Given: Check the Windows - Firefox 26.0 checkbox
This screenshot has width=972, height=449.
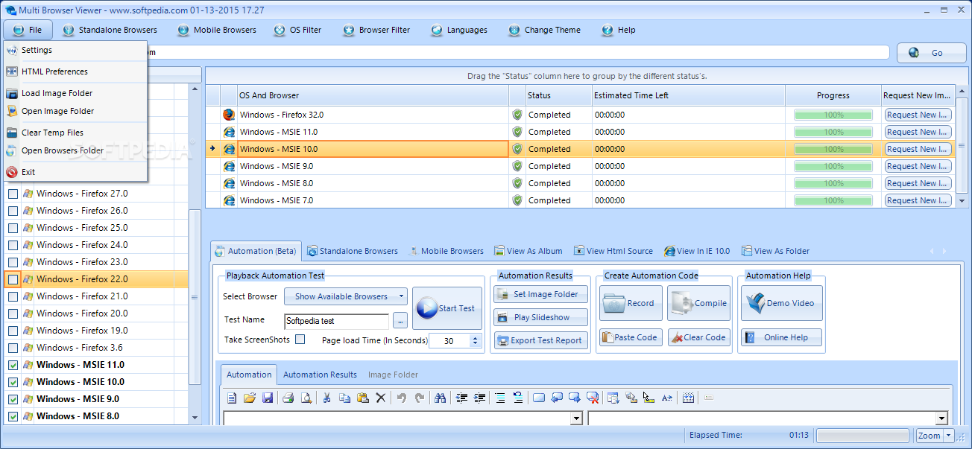Looking at the screenshot, I should pos(13,211).
